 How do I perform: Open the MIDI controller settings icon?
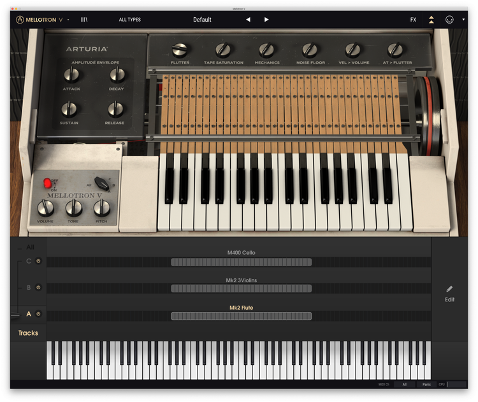pyautogui.click(x=449, y=20)
